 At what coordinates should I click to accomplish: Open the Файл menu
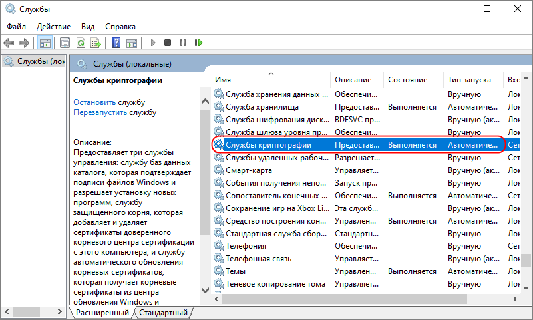17,26
